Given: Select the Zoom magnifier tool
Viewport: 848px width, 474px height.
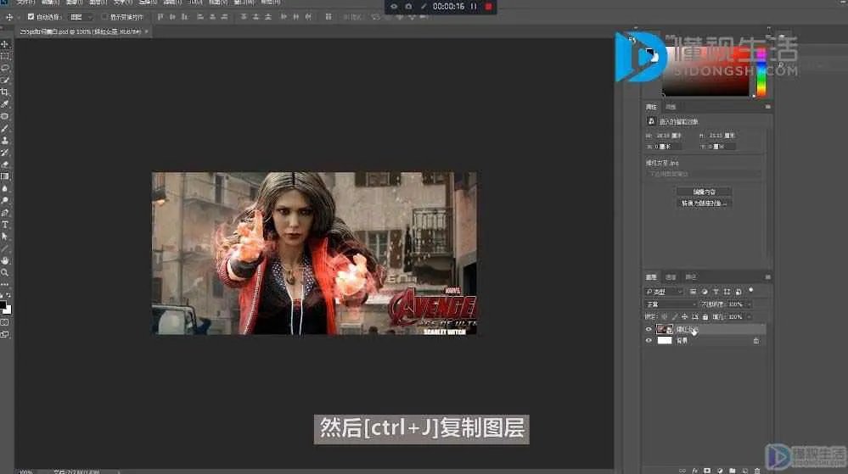Looking at the screenshot, I should (x=5, y=272).
